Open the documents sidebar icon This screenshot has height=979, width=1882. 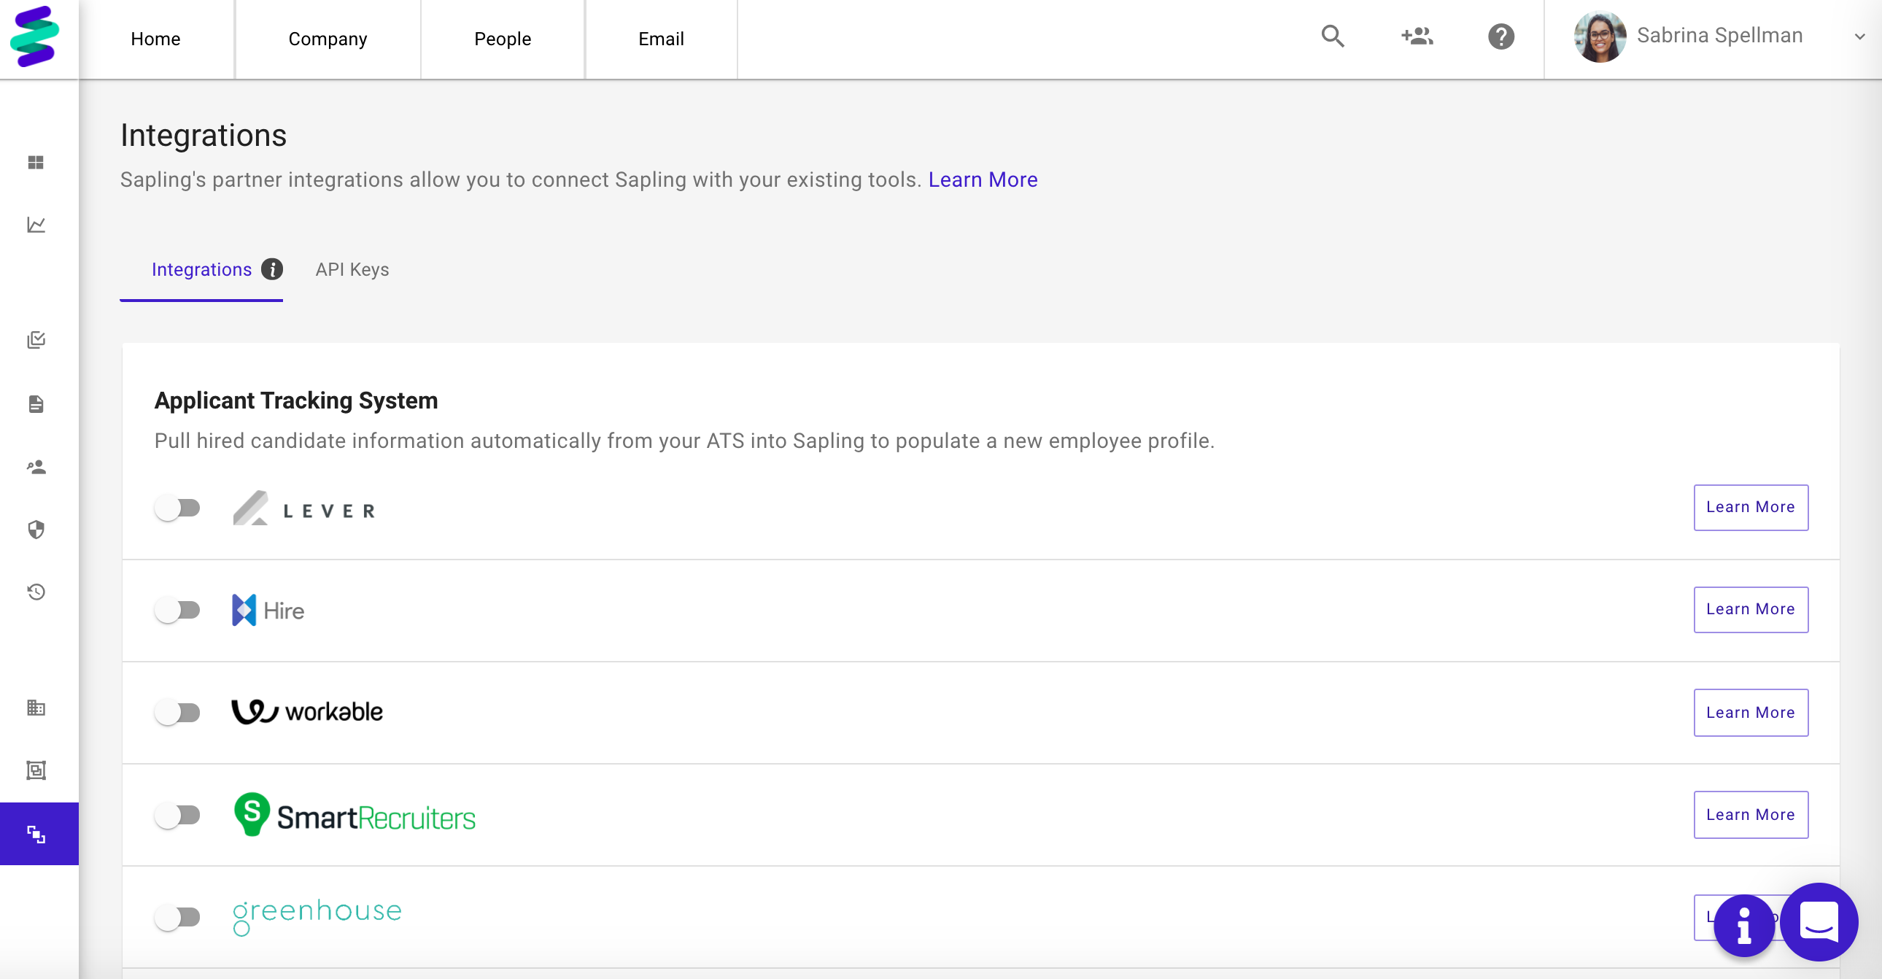(x=36, y=404)
